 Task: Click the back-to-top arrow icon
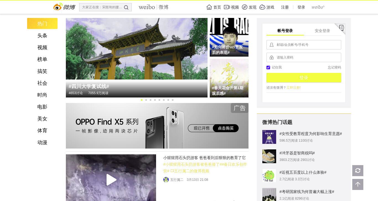358,184
